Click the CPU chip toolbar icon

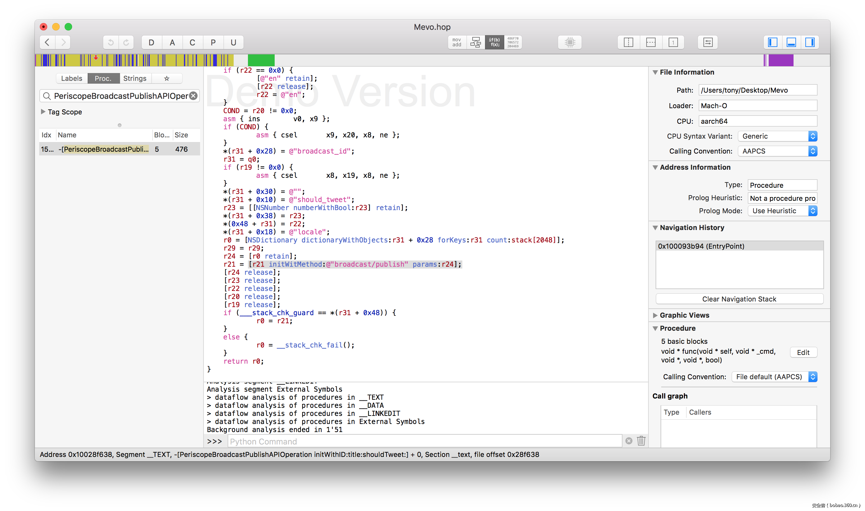click(x=570, y=42)
